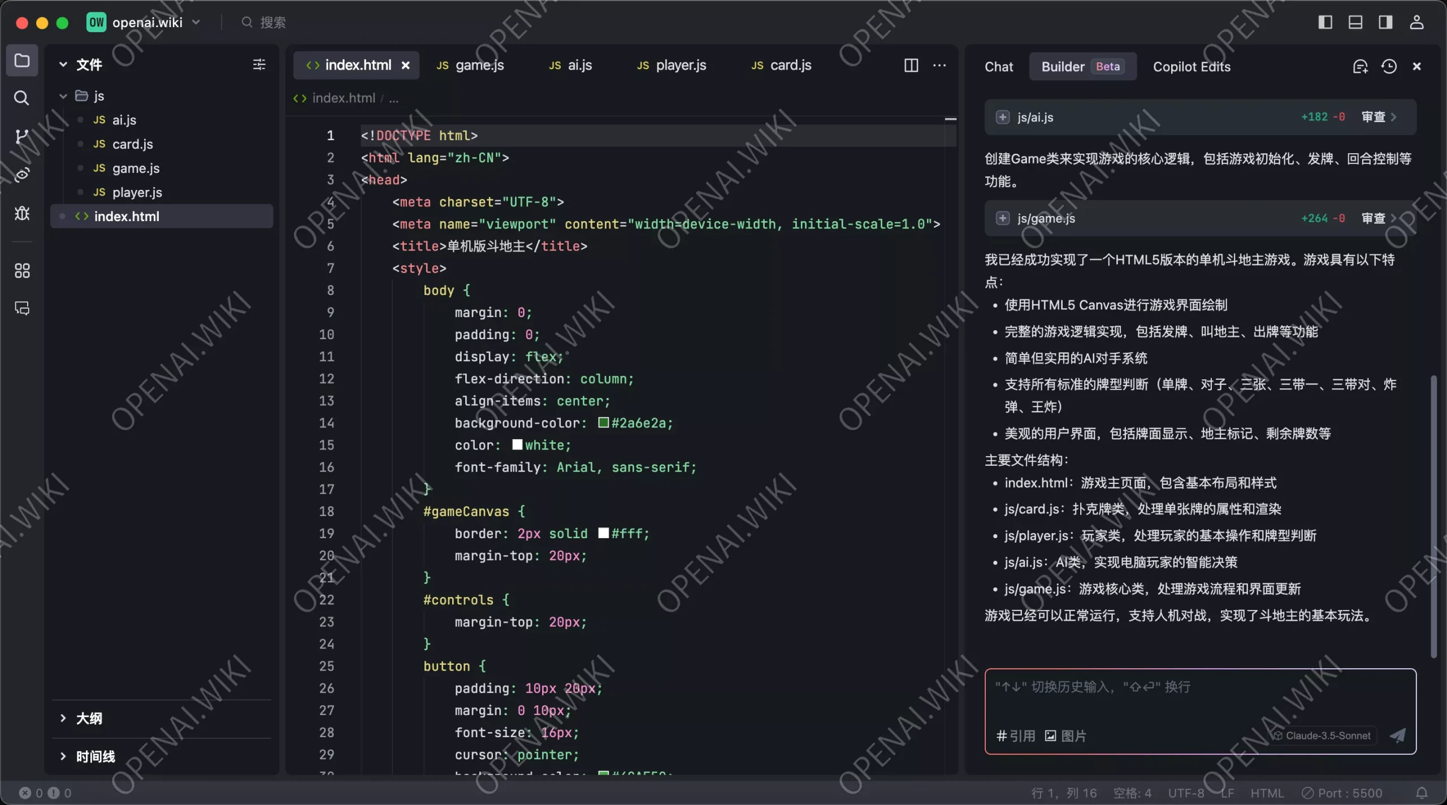Click Port : 5500 in status bar

click(1342, 793)
